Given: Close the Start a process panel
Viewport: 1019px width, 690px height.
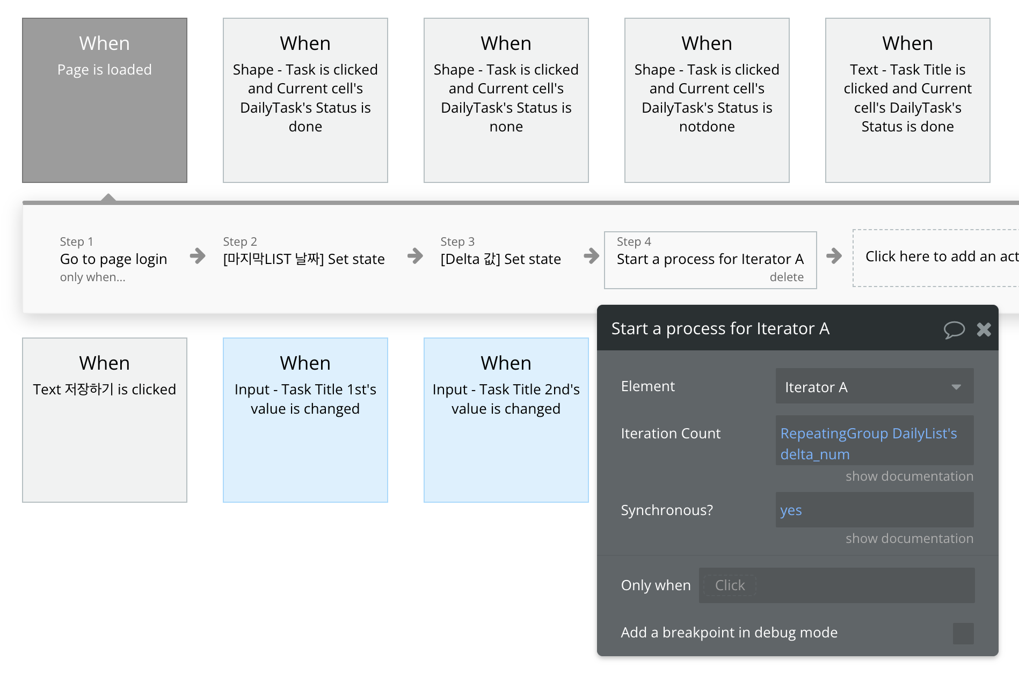Looking at the screenshot, I should pyautogui.click(x=984, y=329).
